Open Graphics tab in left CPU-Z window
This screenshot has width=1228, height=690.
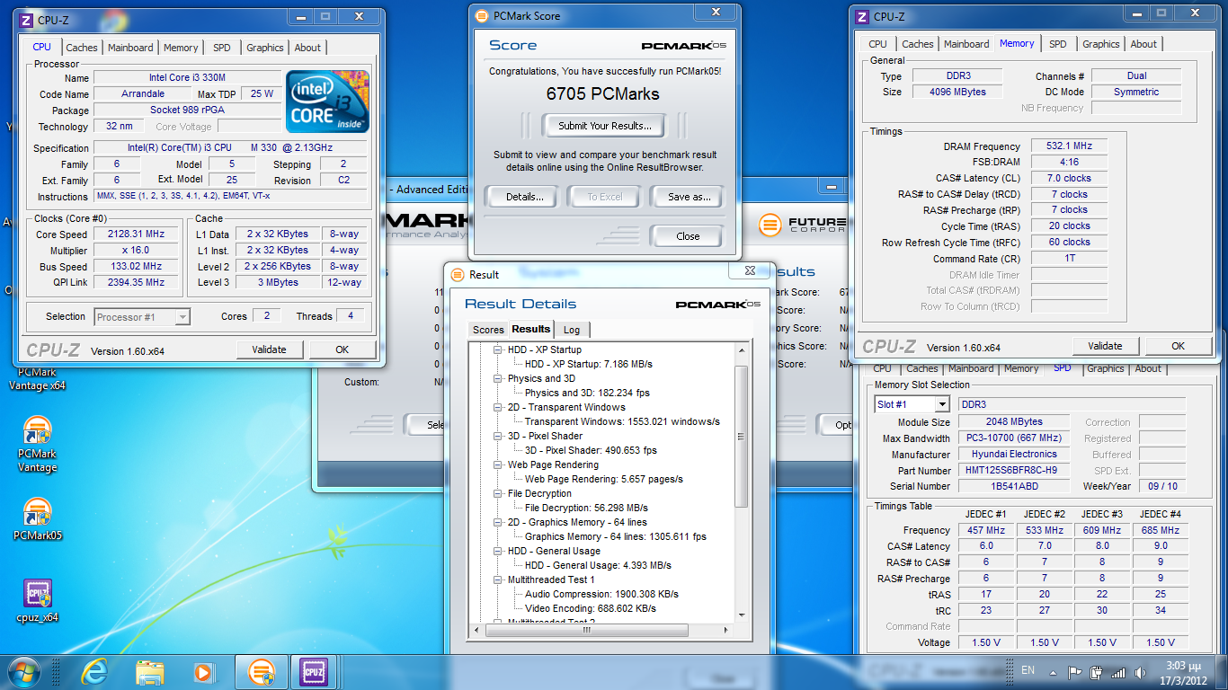tap(265, 48)
